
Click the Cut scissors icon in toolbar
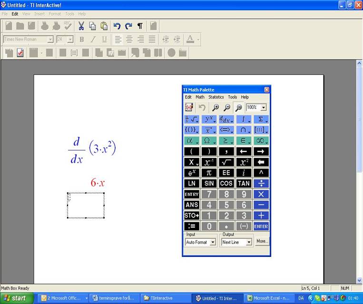(x=81, y=26)
